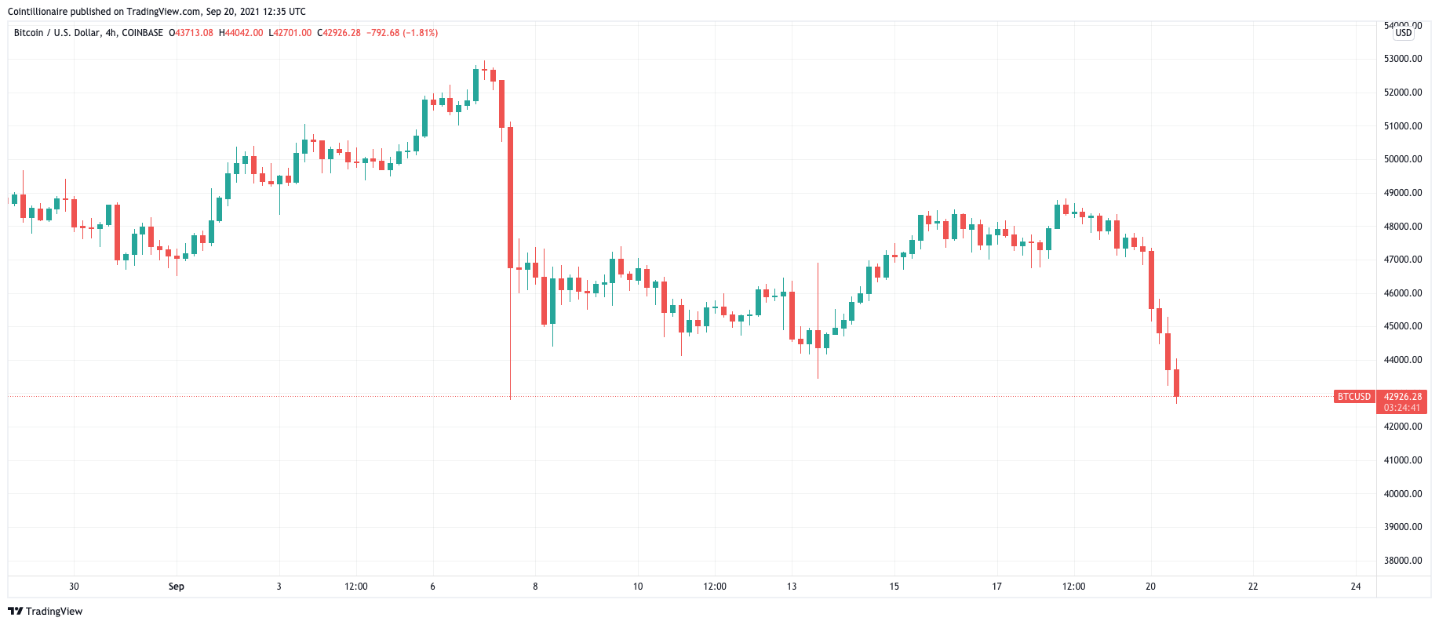Image resolution: width=1439 pixels, height=625 pixels.
Task: Click the 53000.00 price axis label
Action: coord(1403,59)
